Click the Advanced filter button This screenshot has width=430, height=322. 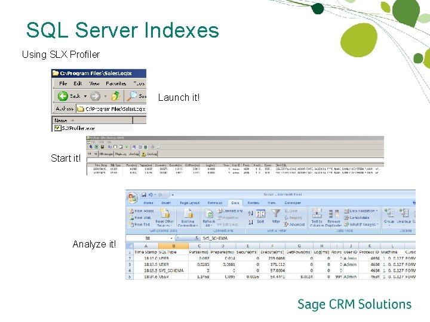(294, 224)
